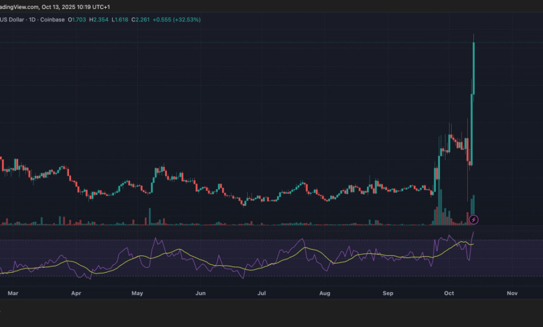Click the Jun label on time axis

(x=200, y=294)
